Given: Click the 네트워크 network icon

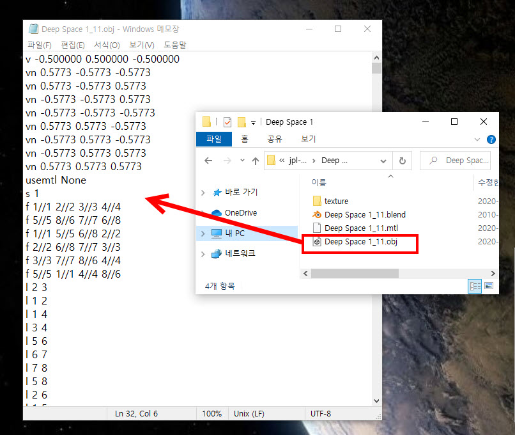Looking at the screenshot, I should [x=217, y=254].
